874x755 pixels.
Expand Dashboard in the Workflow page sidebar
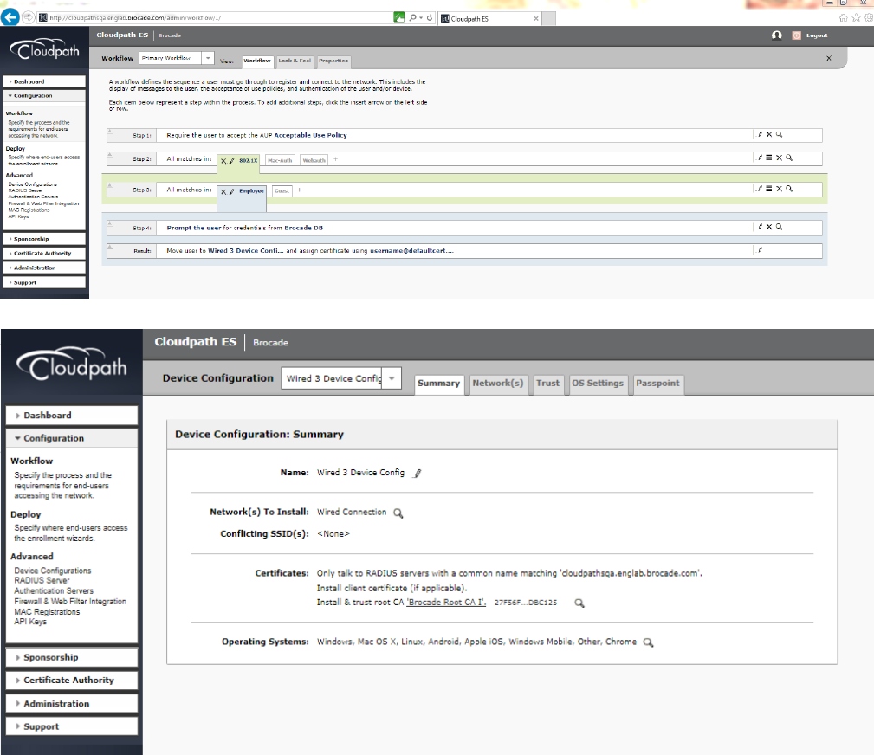[x=44, y=81]
